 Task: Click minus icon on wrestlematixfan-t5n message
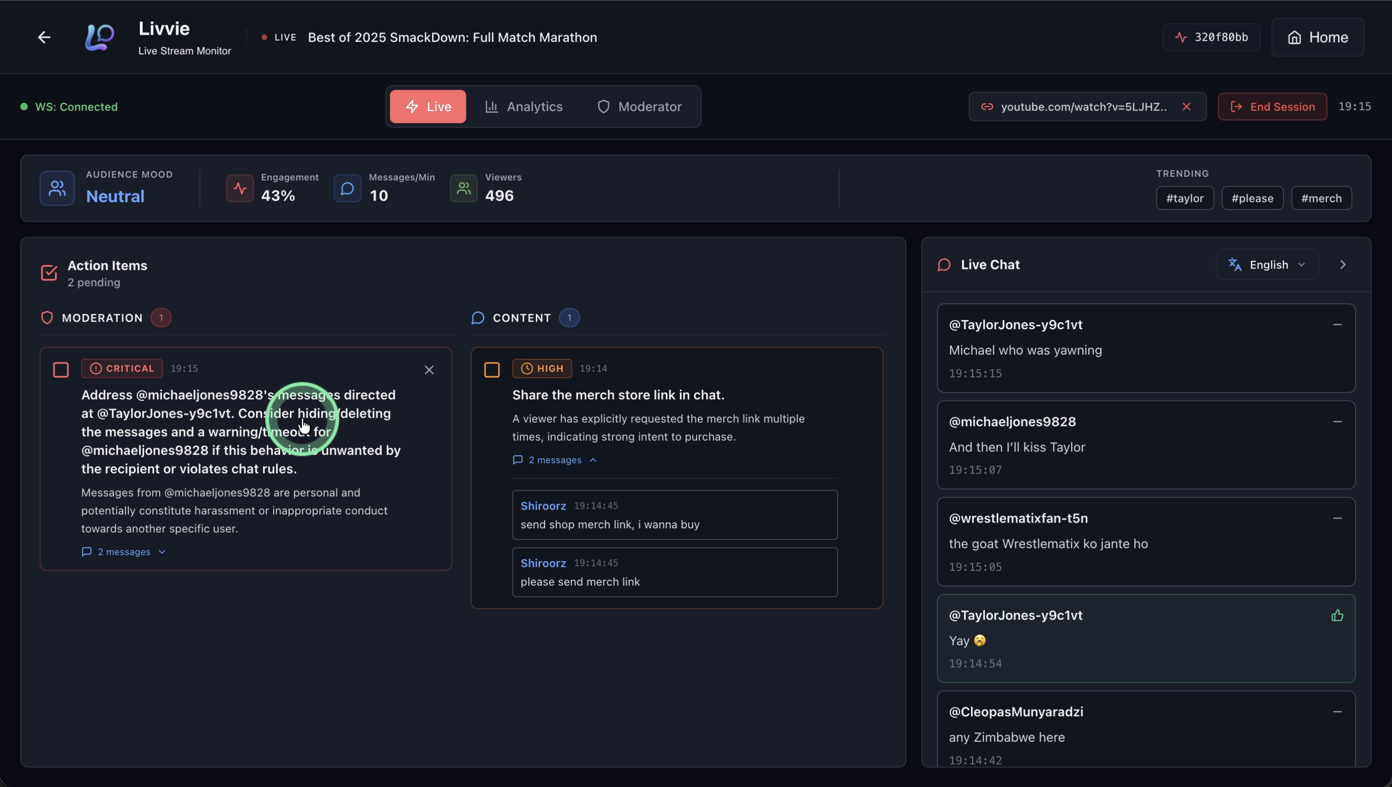pos(1337,518)
